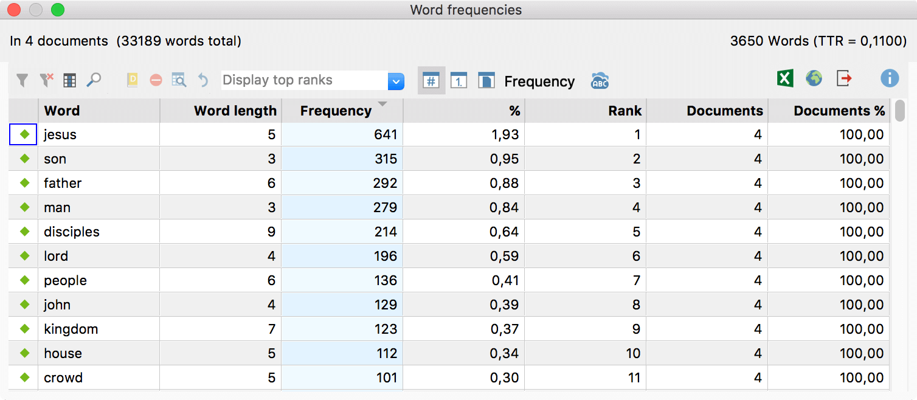Reset all filters with the red-X funnel

coord(46,80)
